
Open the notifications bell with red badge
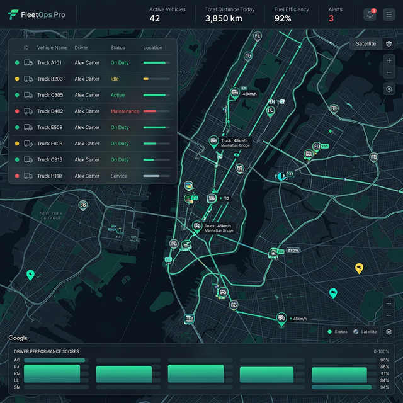click(x=370, y=14)
